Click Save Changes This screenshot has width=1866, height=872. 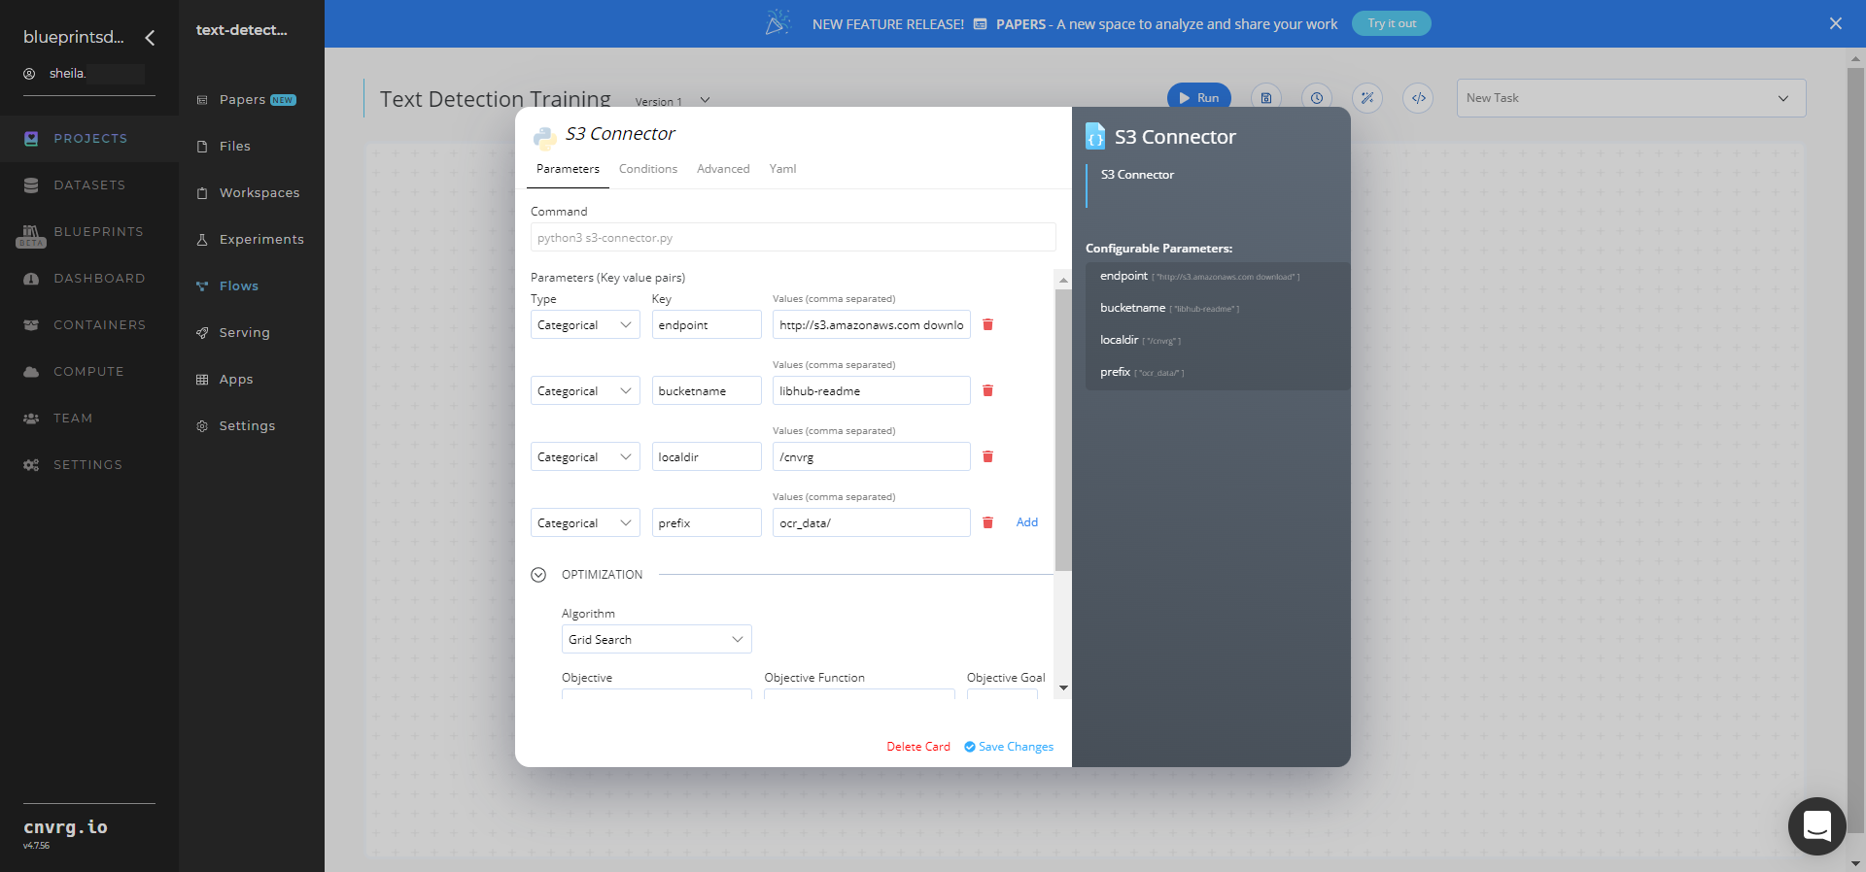click(x=1009, y=747)
